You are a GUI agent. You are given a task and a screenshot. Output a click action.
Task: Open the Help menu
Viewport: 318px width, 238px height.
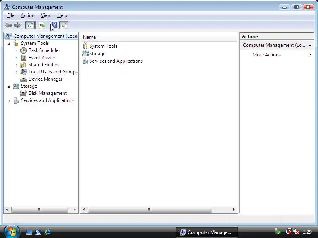(x=62, y=15)
